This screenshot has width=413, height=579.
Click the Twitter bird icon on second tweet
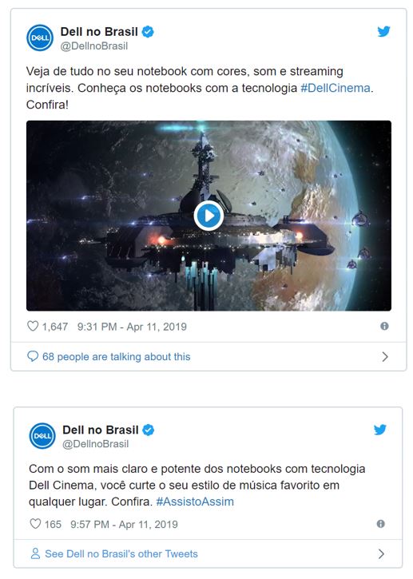pos(379,430)
